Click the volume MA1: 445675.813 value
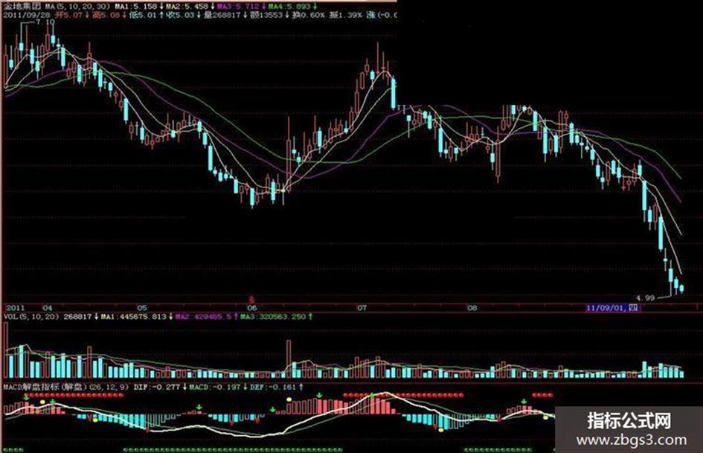The width and height of the screenshot is (703, 453). click(135, 317)
